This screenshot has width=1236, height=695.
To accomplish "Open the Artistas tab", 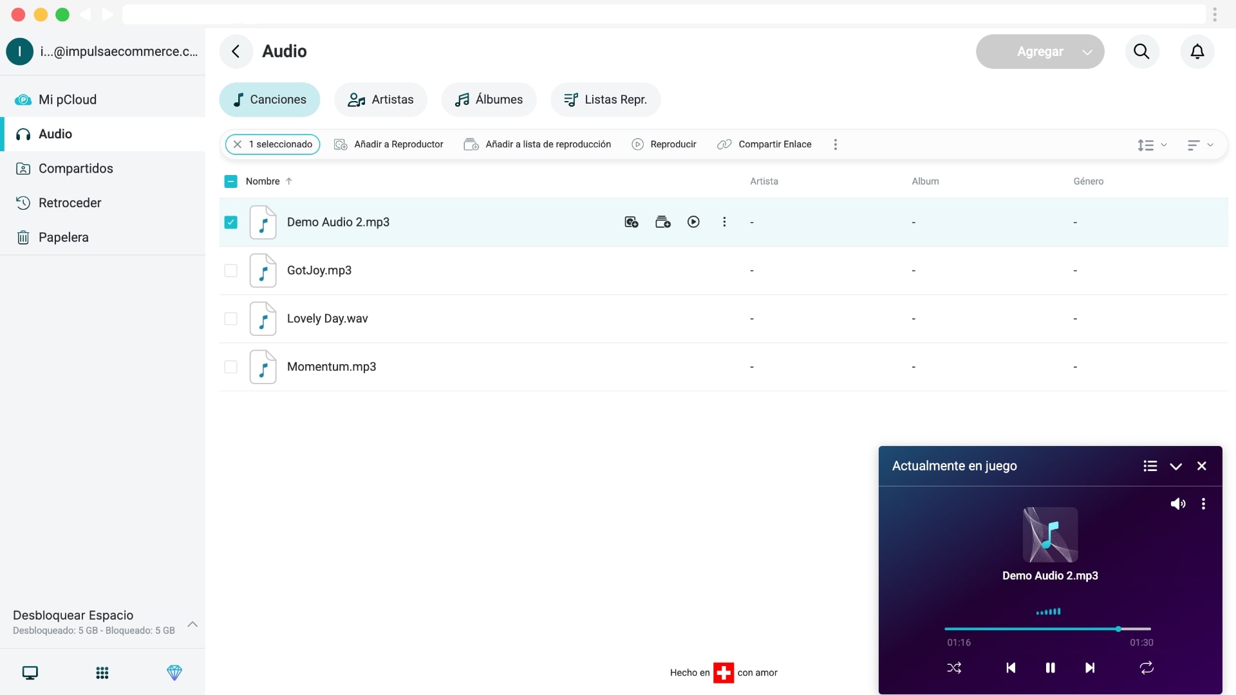I will pos(380,100).
